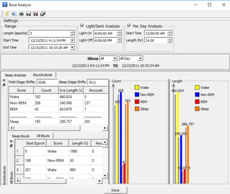Click orange Sleep swatch in Length legend
This screenshot has width=230, height=194.
(x=197, y=109)
